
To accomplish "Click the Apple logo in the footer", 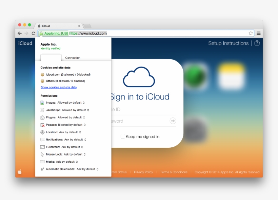I will click(20, 172).
